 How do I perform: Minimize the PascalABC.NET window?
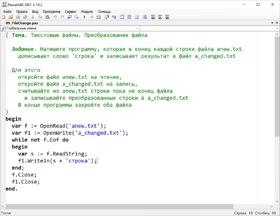[x=244, y=5]
